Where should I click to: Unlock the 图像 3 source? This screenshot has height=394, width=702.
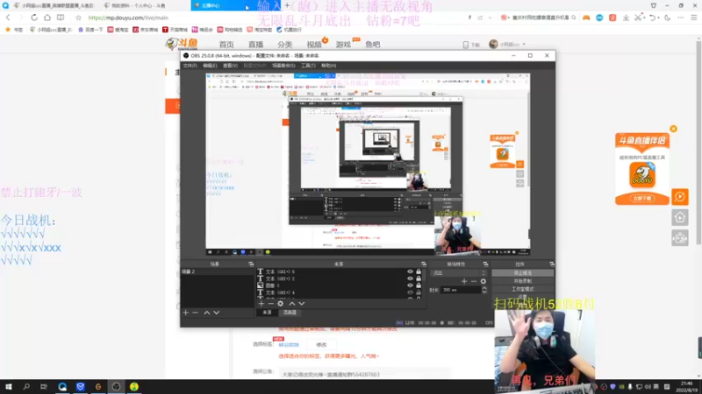419,285
